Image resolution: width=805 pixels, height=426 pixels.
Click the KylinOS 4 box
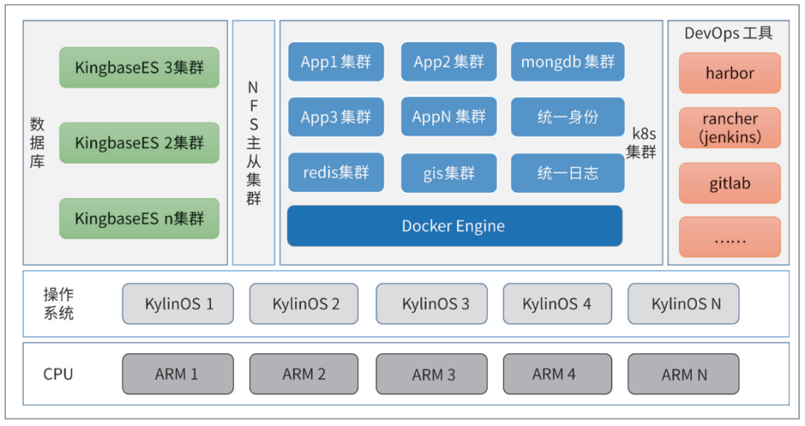[557, 304]
